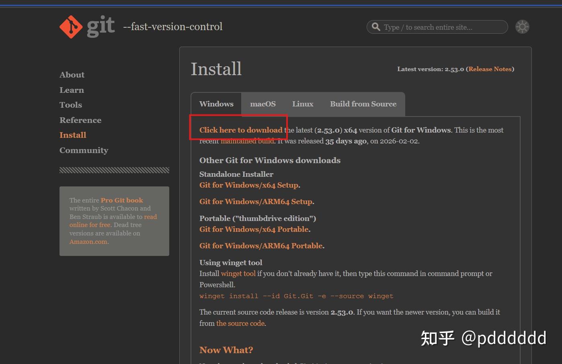Open Tools in the sidebar
Screen dimensions: 562x364
pyautogui.click(x=71, y=105)
